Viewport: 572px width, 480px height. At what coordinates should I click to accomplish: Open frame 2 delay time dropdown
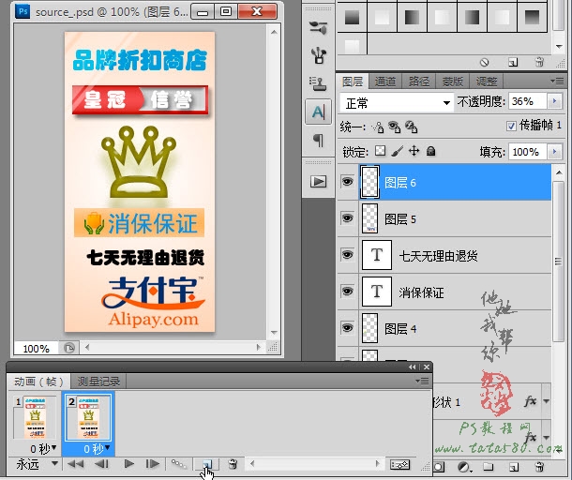pyautogui.click(x=97, y=448)
